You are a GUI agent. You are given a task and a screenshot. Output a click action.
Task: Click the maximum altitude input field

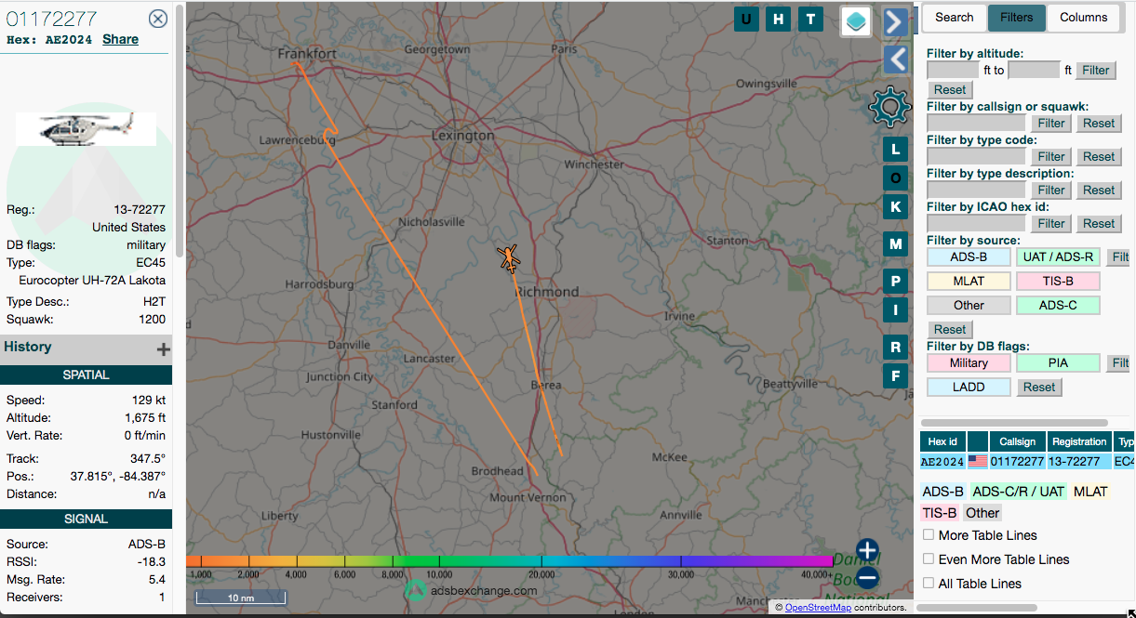point(1034,70)
